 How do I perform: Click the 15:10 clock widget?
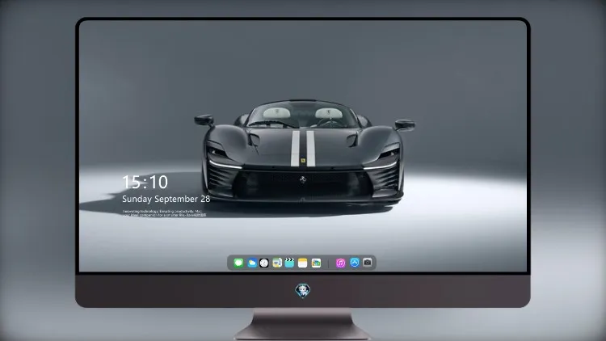click(145, 182)
